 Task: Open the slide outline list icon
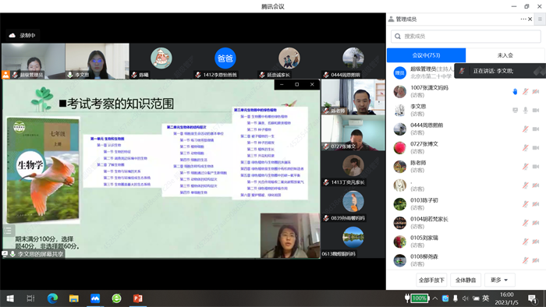click(9, 230)
